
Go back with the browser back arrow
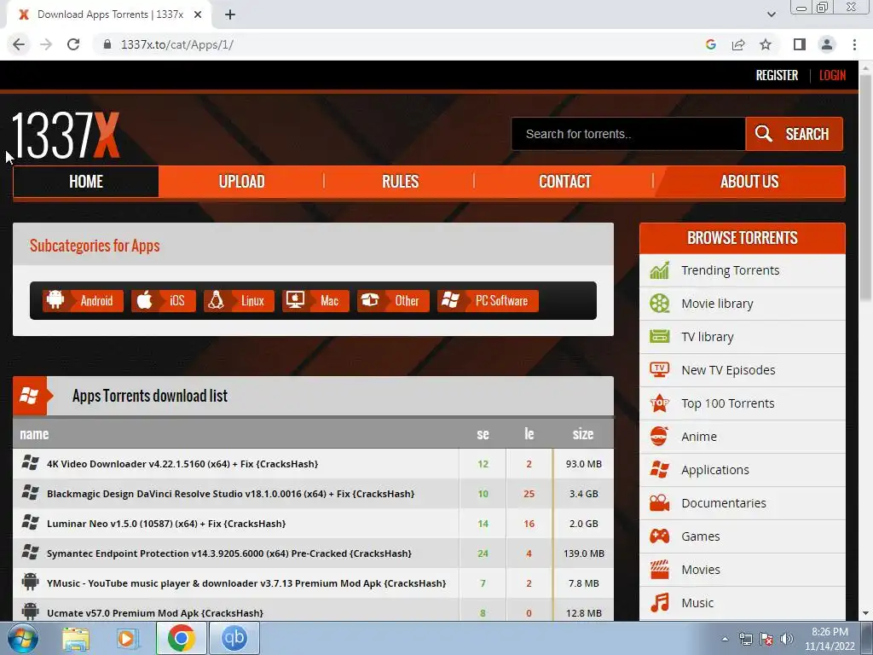point(19,44)
